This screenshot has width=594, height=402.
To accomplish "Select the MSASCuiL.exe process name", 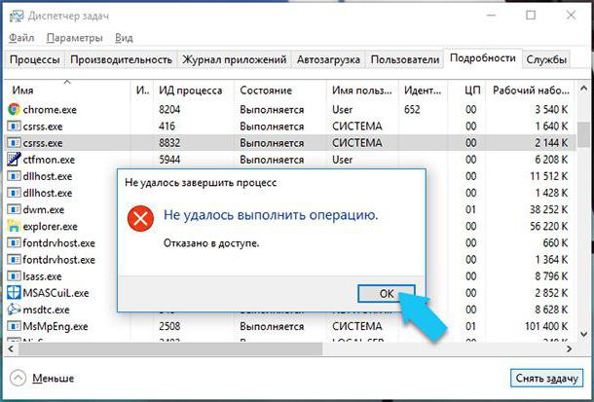I will click(56, 293).
